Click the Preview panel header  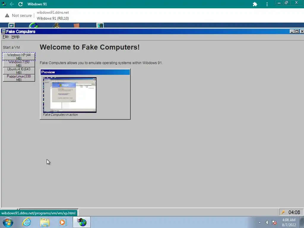[85, 72]
